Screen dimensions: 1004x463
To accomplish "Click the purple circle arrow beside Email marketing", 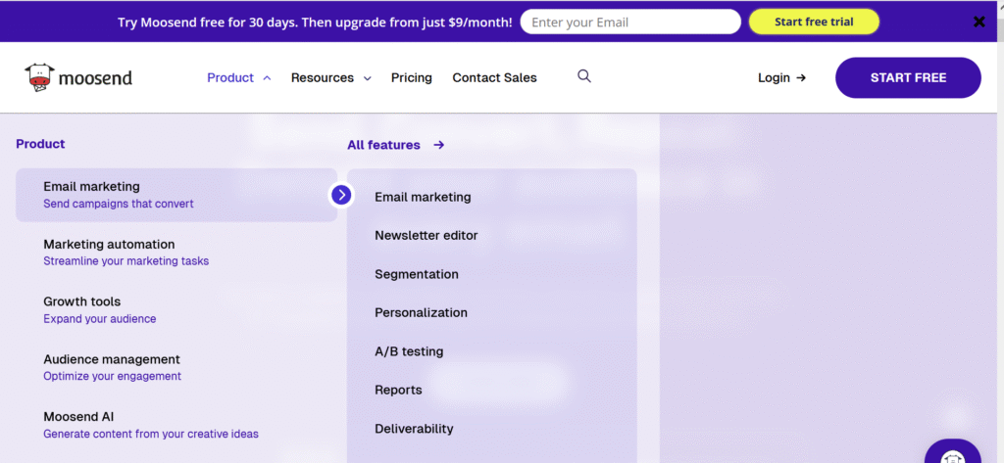I will click(340, 195).
